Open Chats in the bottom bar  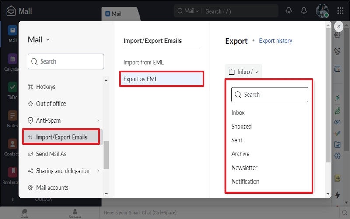pos(24,213)
